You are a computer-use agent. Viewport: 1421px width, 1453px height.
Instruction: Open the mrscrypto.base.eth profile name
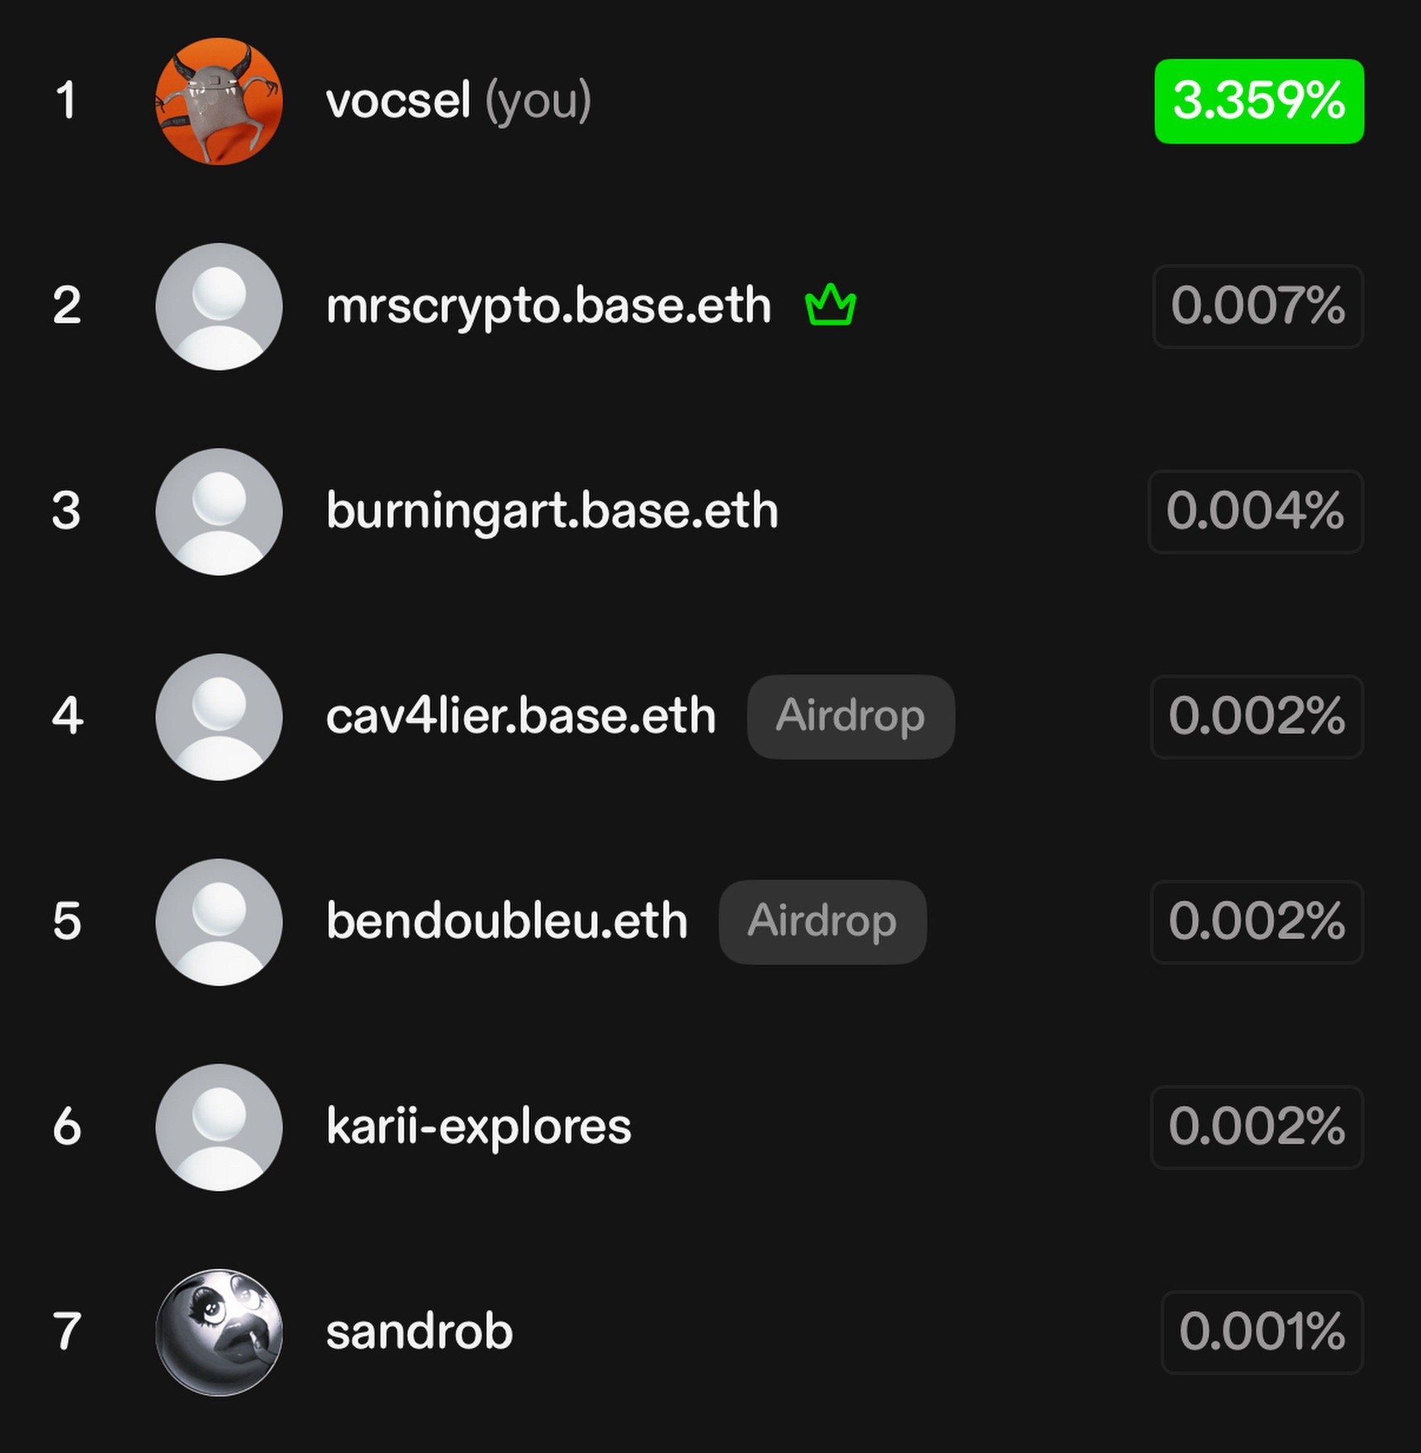[x=548, y=307]
